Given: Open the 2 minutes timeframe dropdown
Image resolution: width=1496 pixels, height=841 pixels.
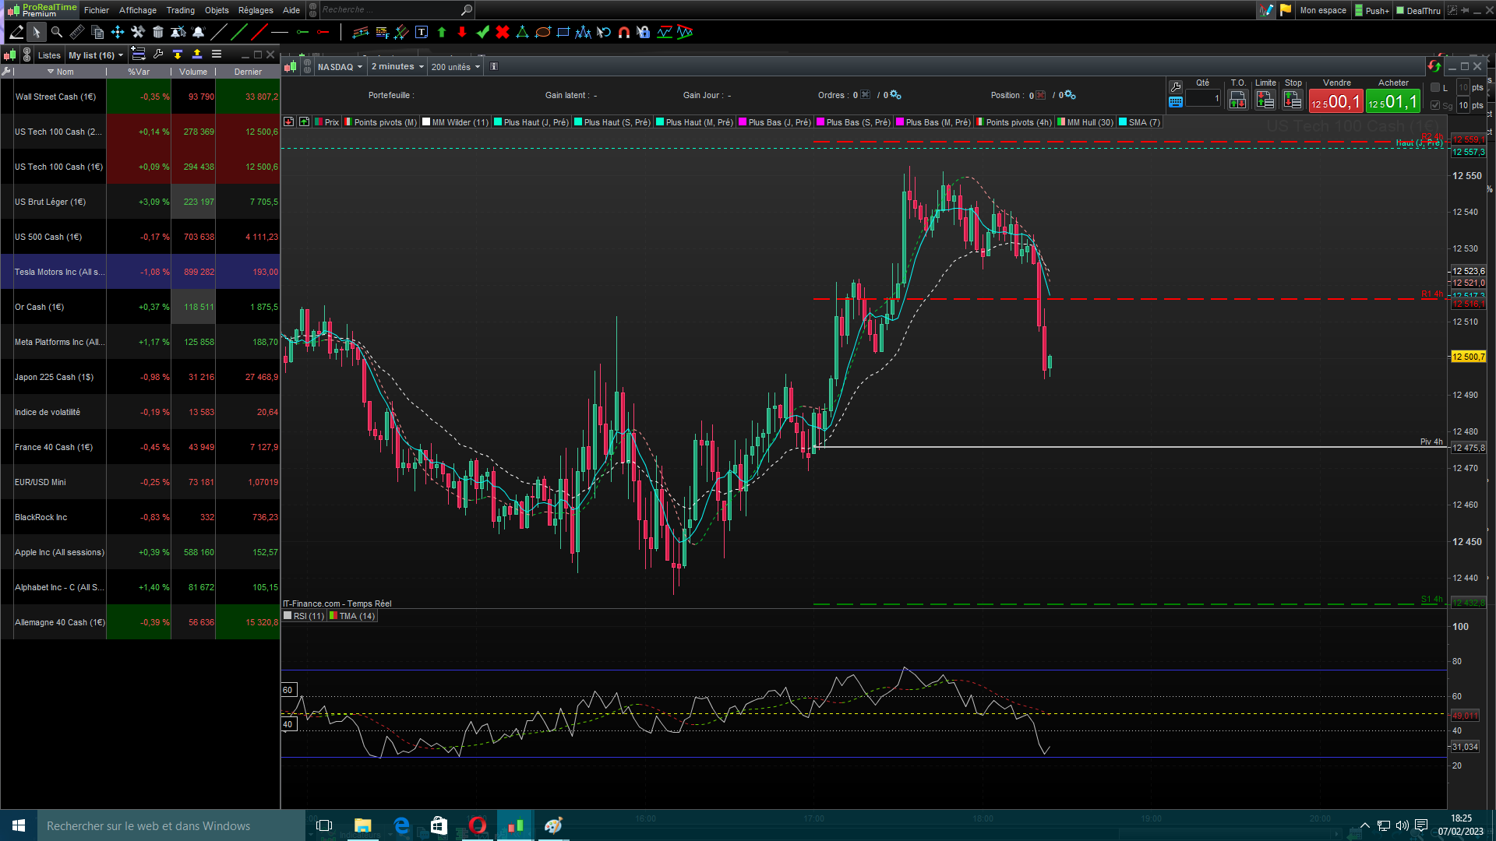Looking at the screenshot, I should [x=397, y=67].
